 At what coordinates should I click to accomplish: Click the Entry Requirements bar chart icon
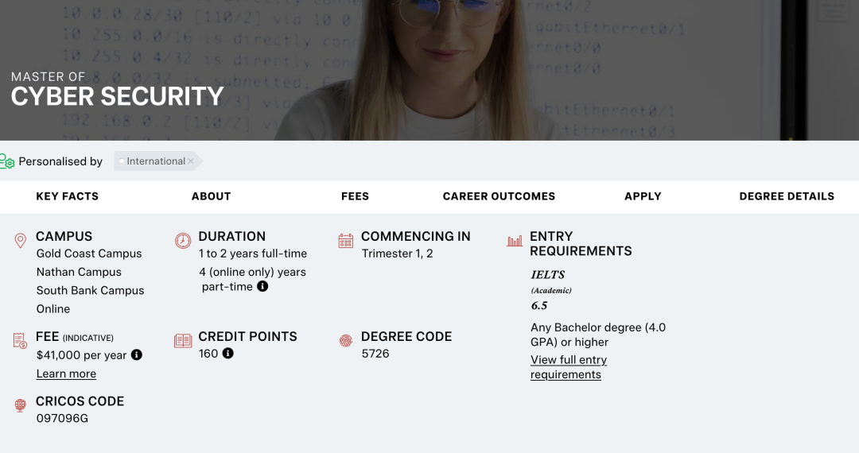pos(515,240)
